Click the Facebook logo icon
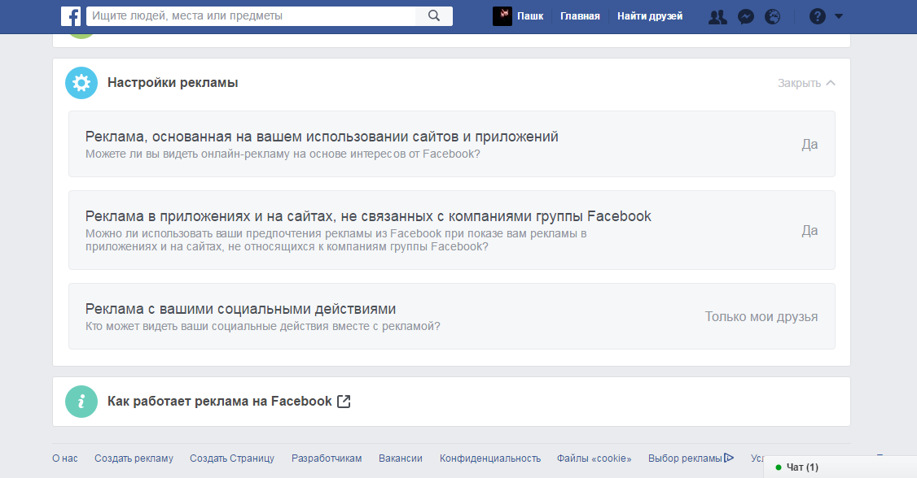 click(x=71, y=16)
